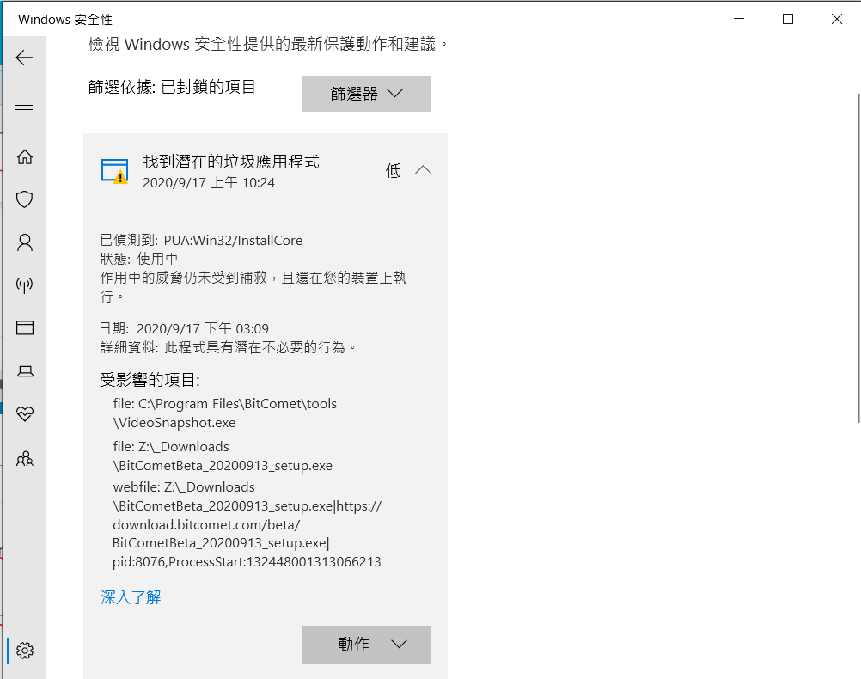Open Firewall & network protection antenna icon
The width and height of the screenshot is (861, 679).
pos(25,285)
